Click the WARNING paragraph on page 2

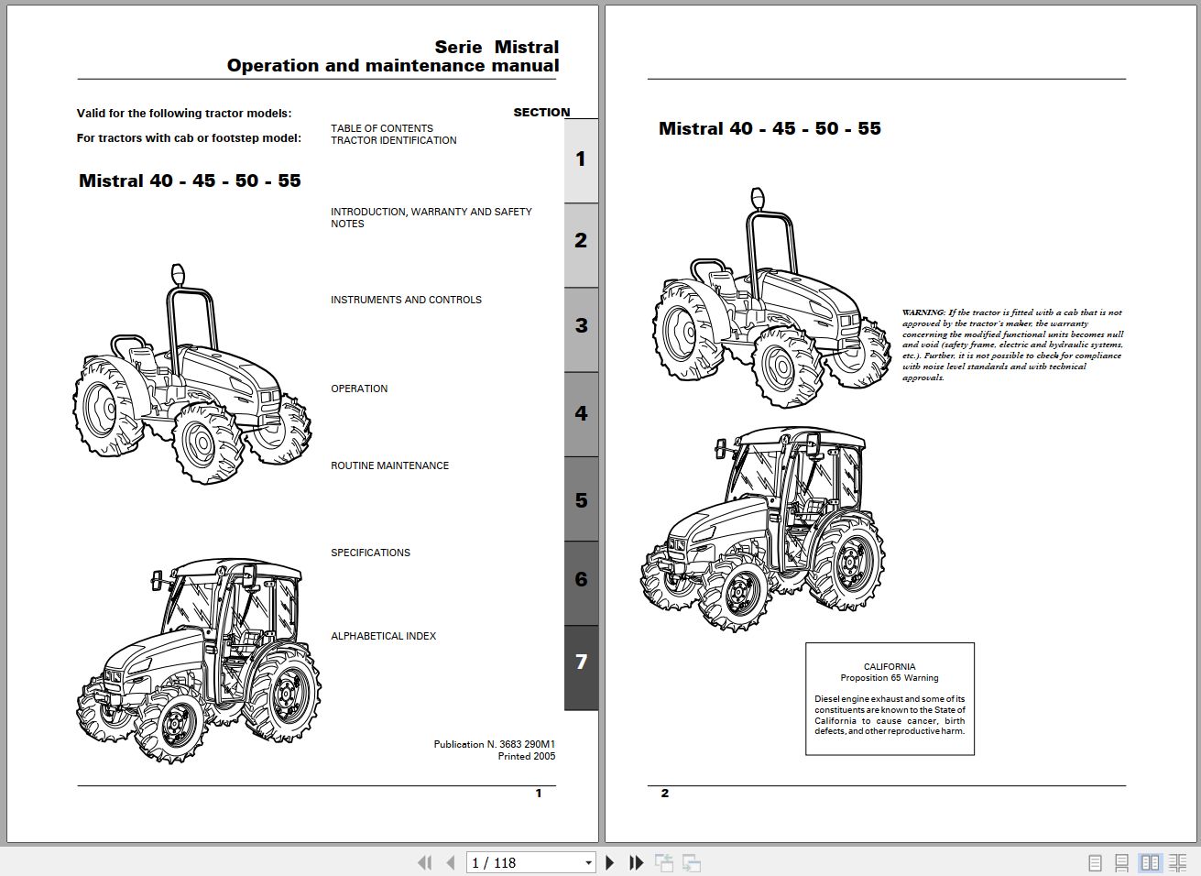click(1012, 345)
